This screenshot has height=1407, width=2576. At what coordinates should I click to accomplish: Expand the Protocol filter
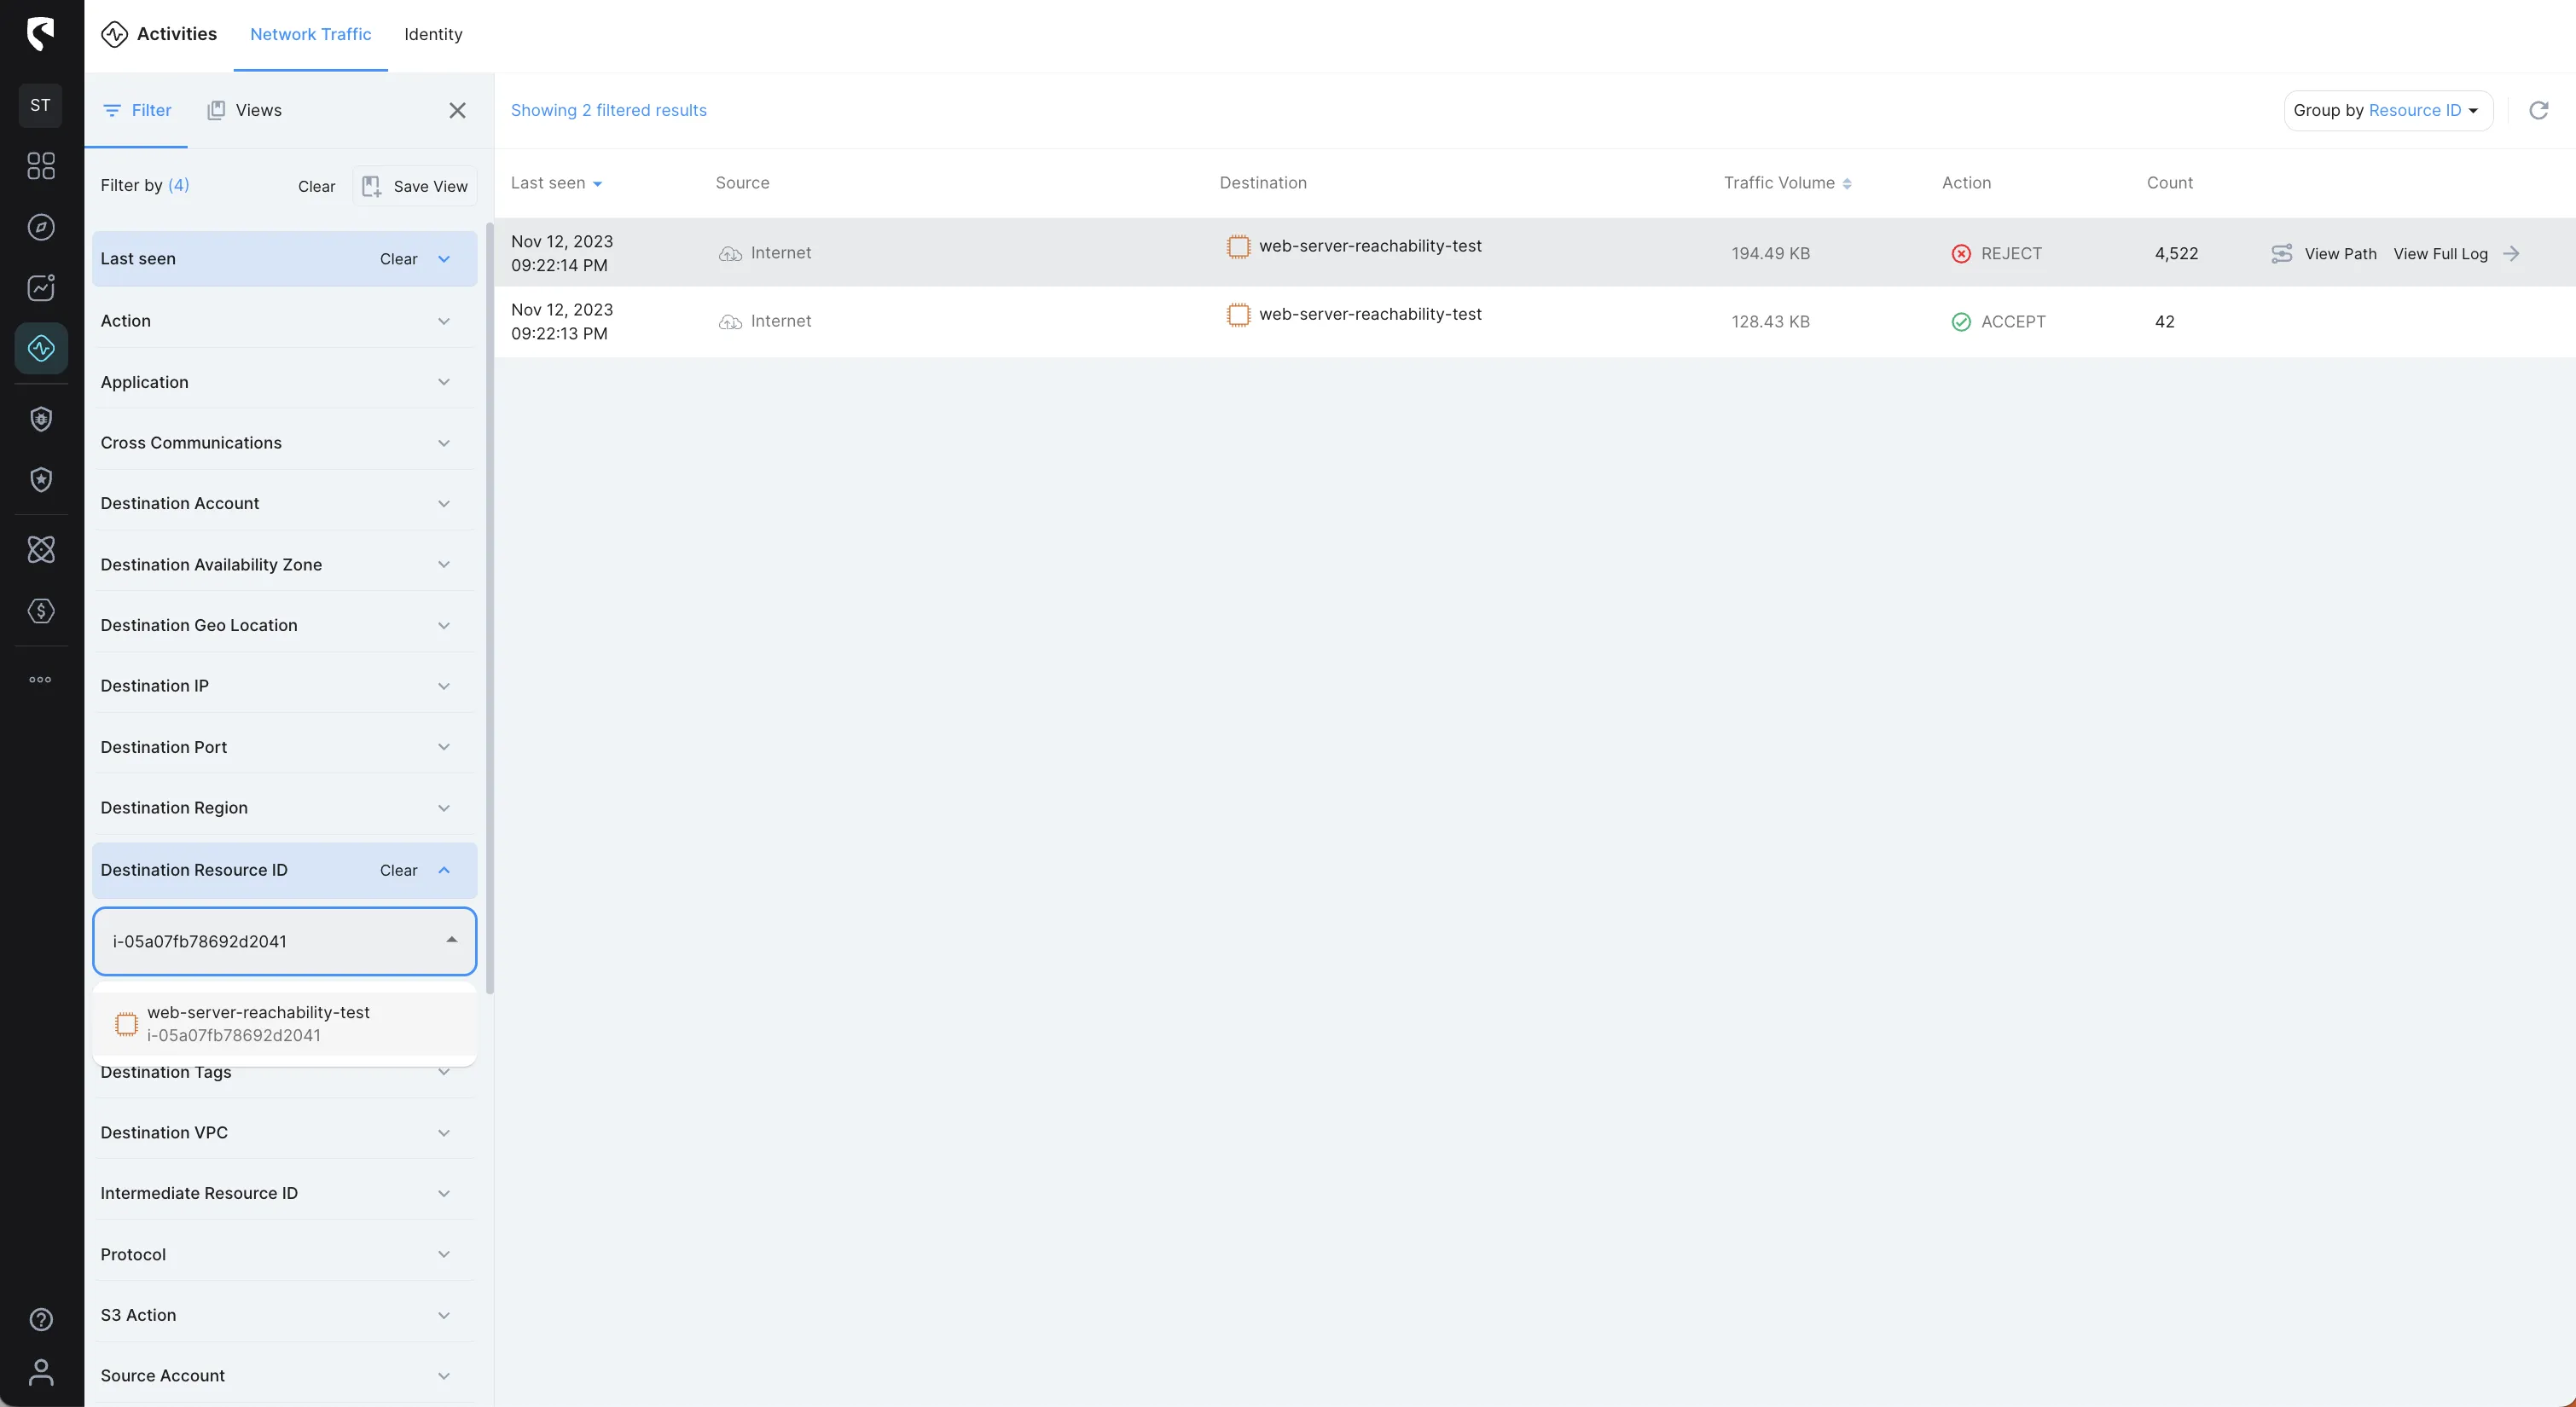(284, 1255)
